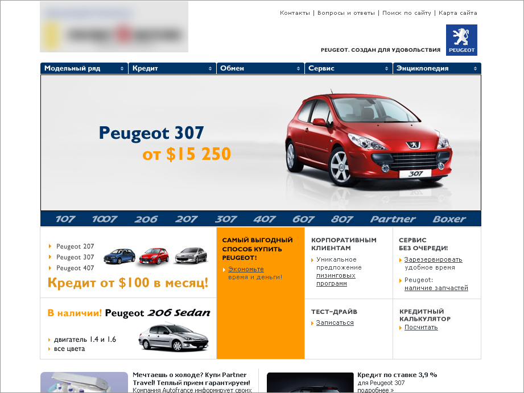
Task: Select model 407 in model strip
Action: click(265, 219)
